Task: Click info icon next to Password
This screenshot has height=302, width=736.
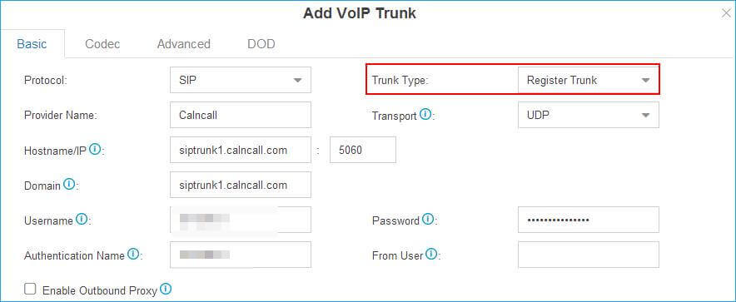Action: 427,219
